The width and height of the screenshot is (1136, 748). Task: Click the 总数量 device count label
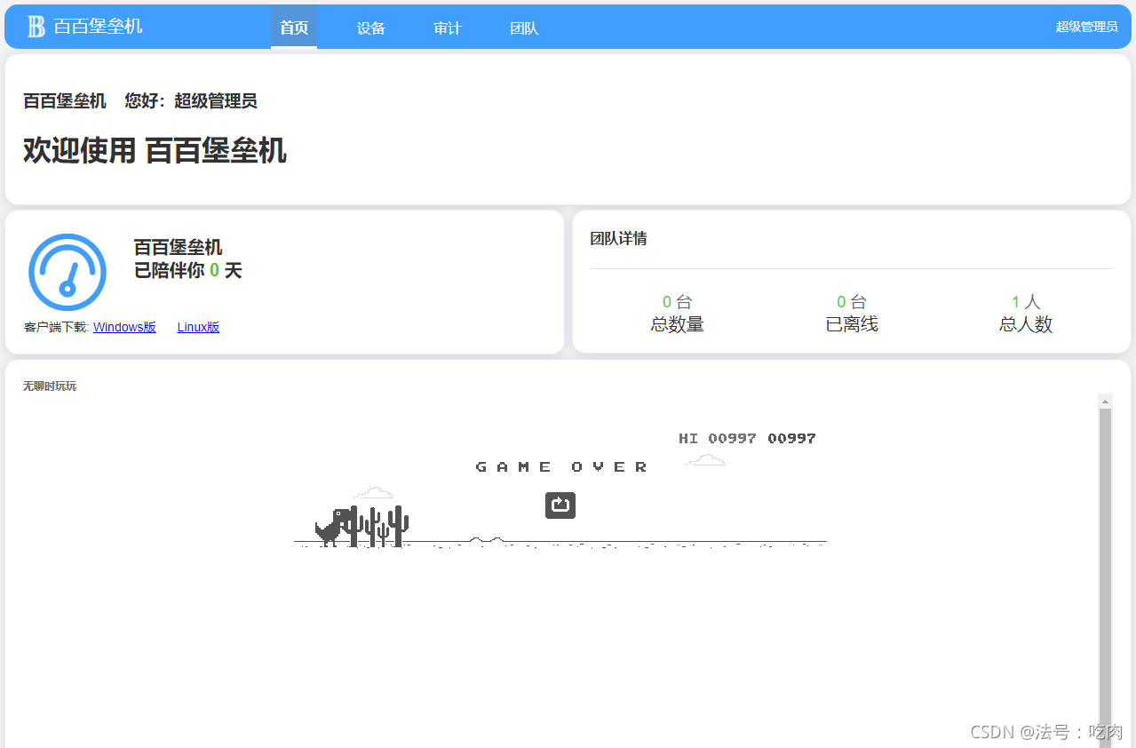tap(677, 324)
